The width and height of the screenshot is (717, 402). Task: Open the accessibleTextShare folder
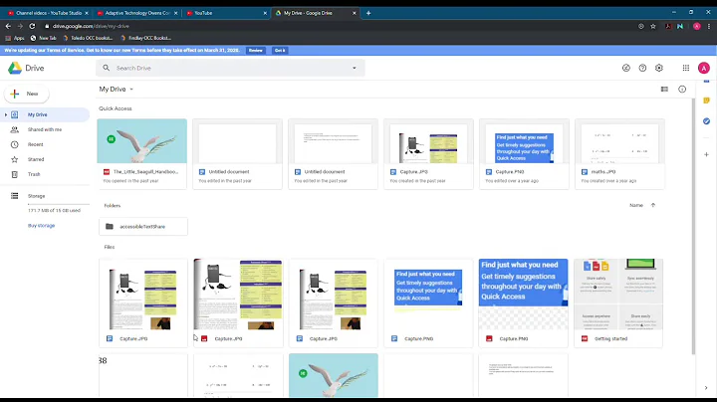[143, 227]
